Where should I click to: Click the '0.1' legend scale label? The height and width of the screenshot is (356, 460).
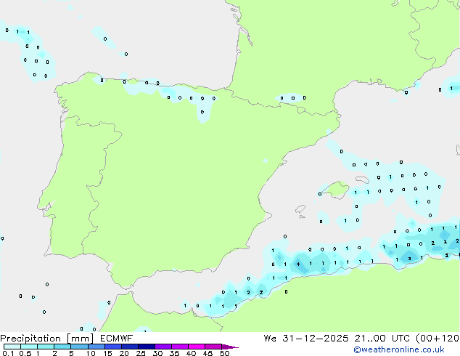(7, 353)
